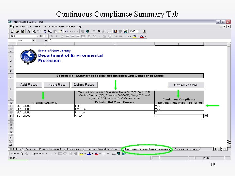Launch the Chart Wizard icon
This screenshot has height=176, width=235.
coord(115,31)
